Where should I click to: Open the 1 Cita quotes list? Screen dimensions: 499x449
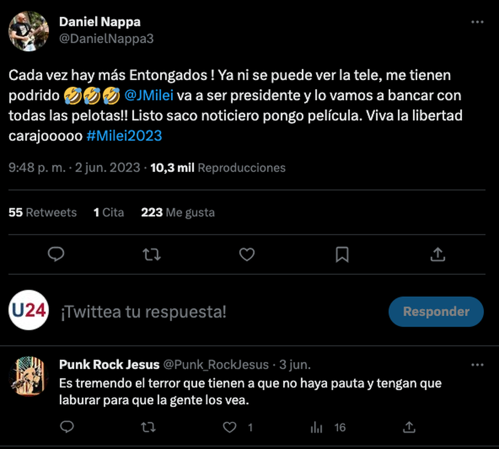(109, 212)
